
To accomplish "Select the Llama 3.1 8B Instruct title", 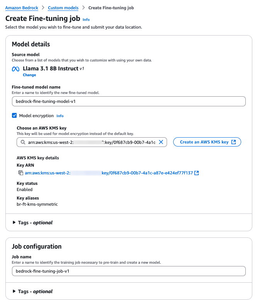I will tap(50, 68).
